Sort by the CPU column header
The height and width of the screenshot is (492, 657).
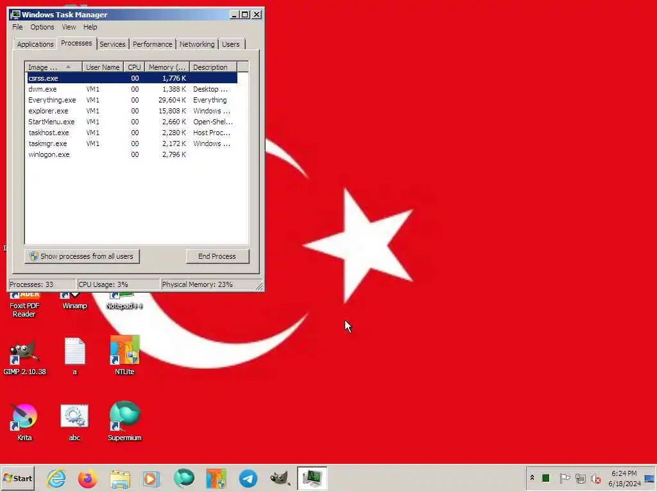[134, 67]
